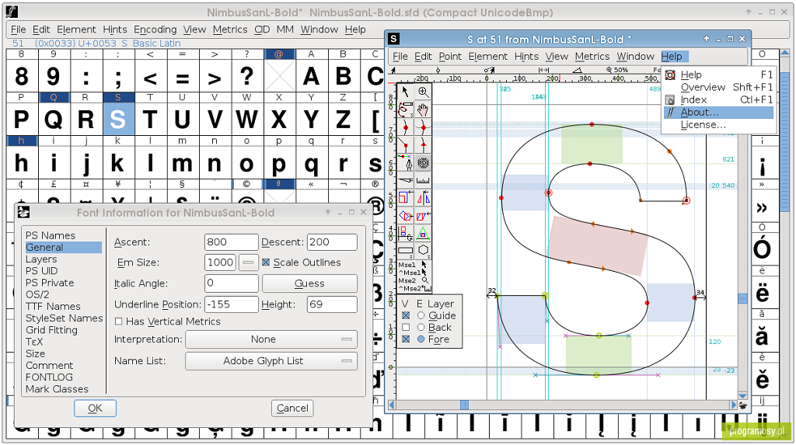The width and height of the screenshot is (796, 445).
Task: Click into the Underline Position field
Action: pos(232,304)
